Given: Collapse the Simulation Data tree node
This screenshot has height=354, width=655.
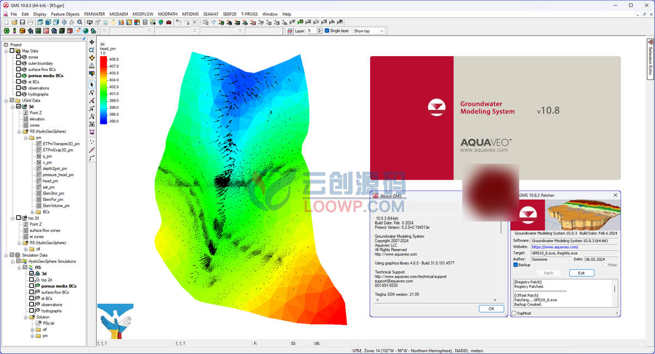Looking at the screenshot, I should 6,255.
